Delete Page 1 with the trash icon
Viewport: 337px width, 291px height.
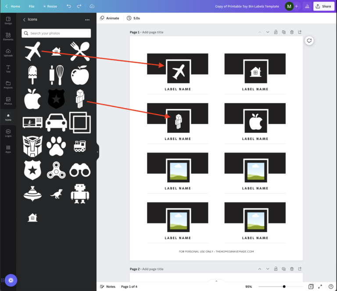[292, 32]
